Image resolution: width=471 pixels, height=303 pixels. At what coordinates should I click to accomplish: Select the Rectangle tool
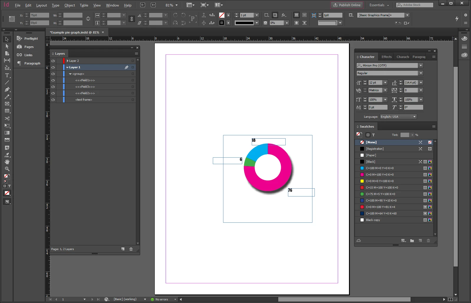point(7,111)
